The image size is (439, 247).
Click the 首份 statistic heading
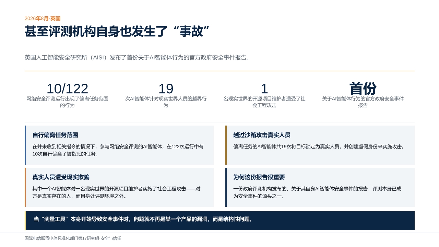(x=363, y=89)
